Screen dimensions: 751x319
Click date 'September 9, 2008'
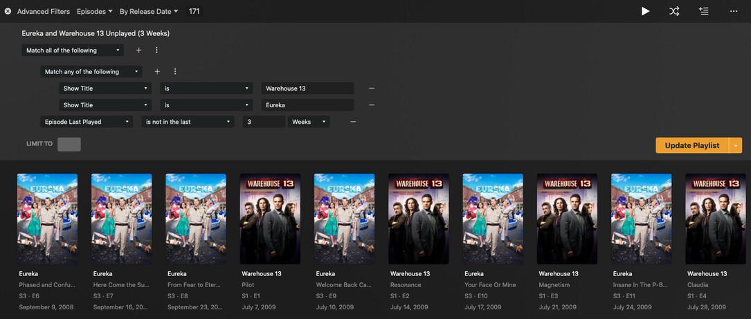[x=46, y=307]
